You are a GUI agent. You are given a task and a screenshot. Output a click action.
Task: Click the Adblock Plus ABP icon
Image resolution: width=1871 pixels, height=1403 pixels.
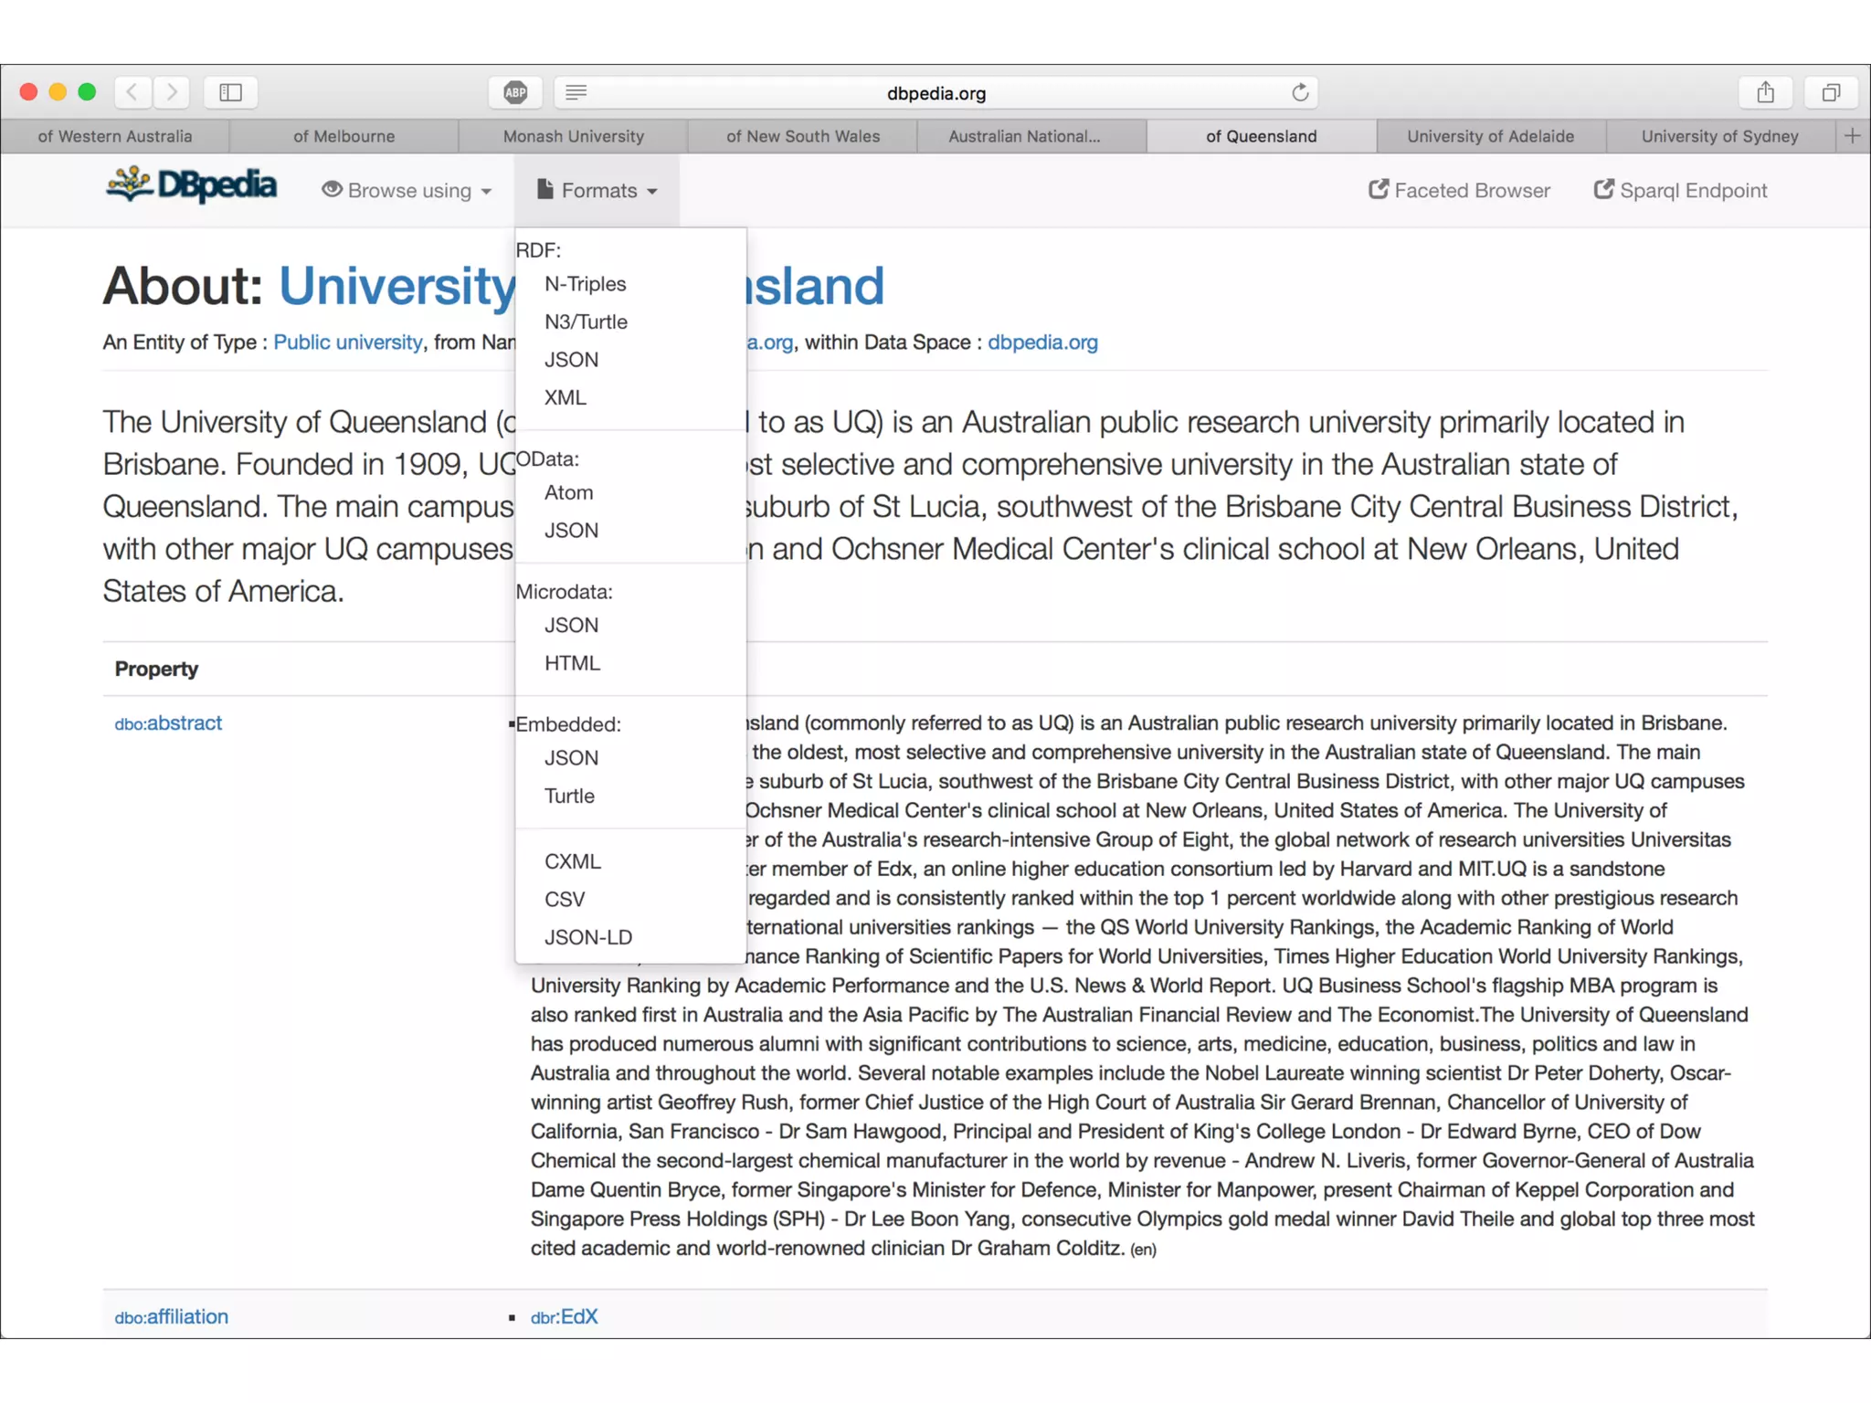tap(515, 92)
